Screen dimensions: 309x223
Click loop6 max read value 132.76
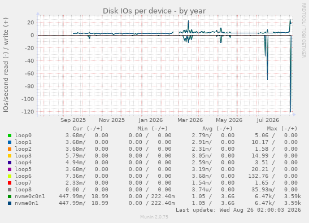tap(258, 176)
